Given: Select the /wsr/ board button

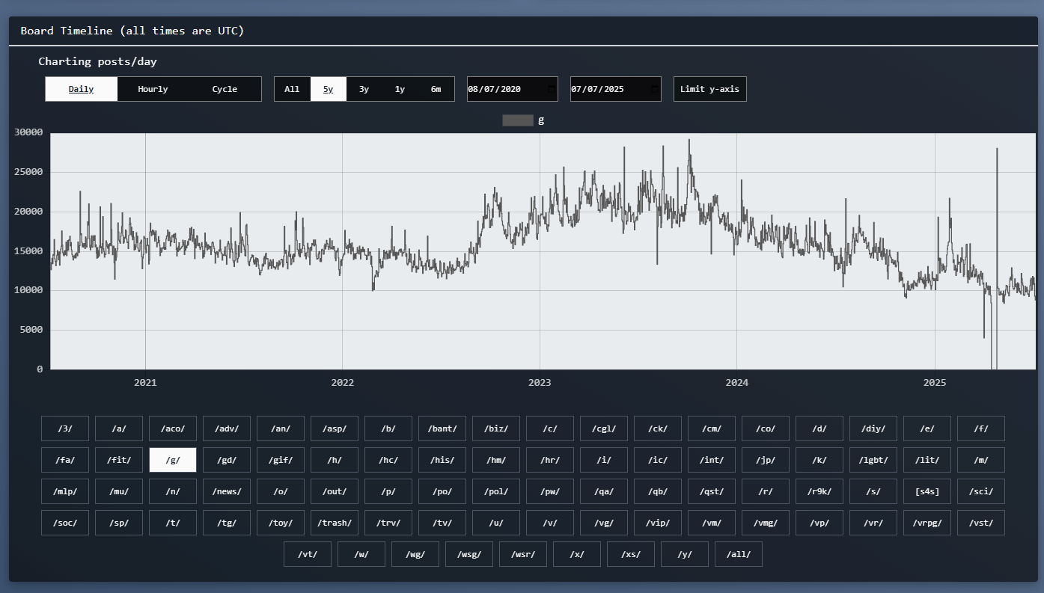Looking at the screenshot, I should (x=523, y=554).
